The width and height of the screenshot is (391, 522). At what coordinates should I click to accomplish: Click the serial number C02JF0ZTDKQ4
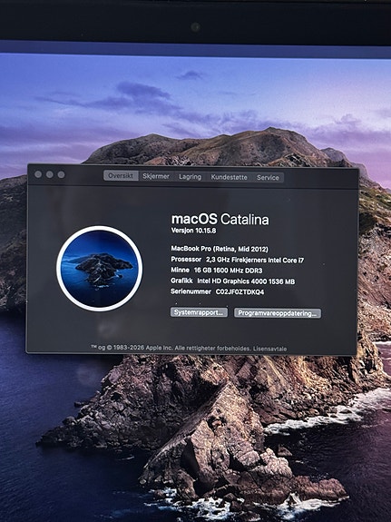pos(239,292)
